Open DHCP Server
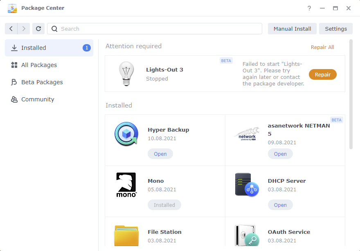 280,205
